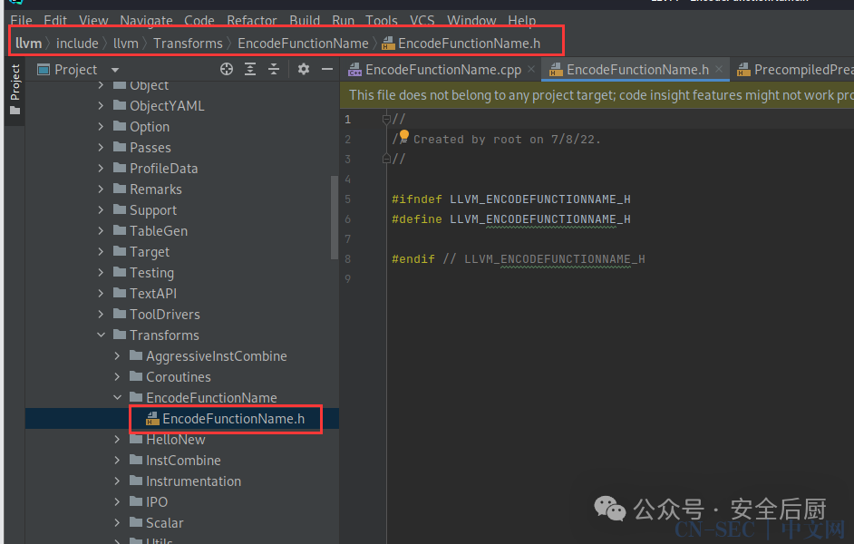Click the Expand All icon in Project panel

click(250, 69)
